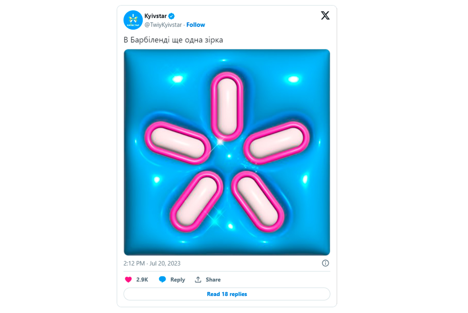Click the Share text label
This screenshot has height=313, width=468.
click(x=213, y=279)
